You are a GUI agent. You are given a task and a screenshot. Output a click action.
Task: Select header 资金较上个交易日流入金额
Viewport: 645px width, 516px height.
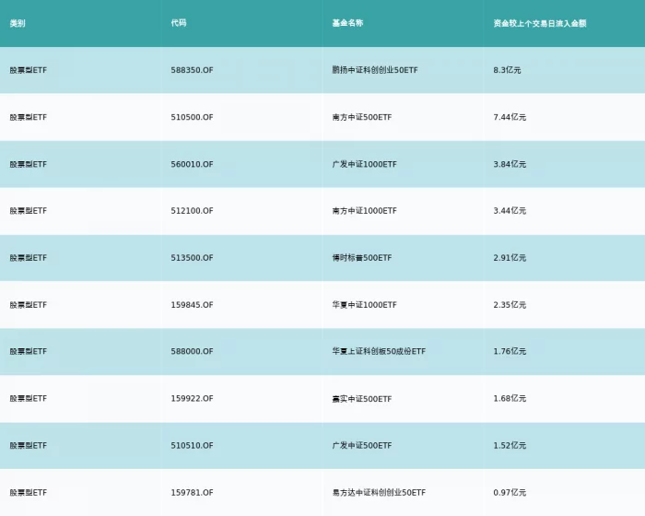[x=540, y=23]
